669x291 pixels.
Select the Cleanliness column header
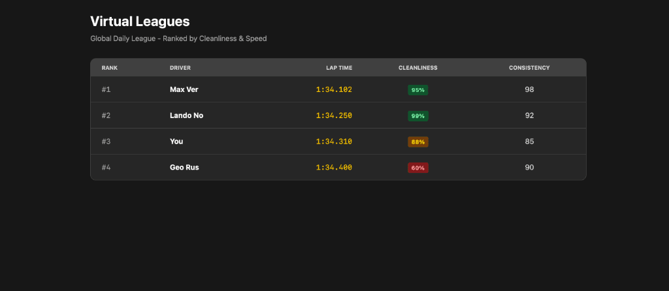click(418, 68)
